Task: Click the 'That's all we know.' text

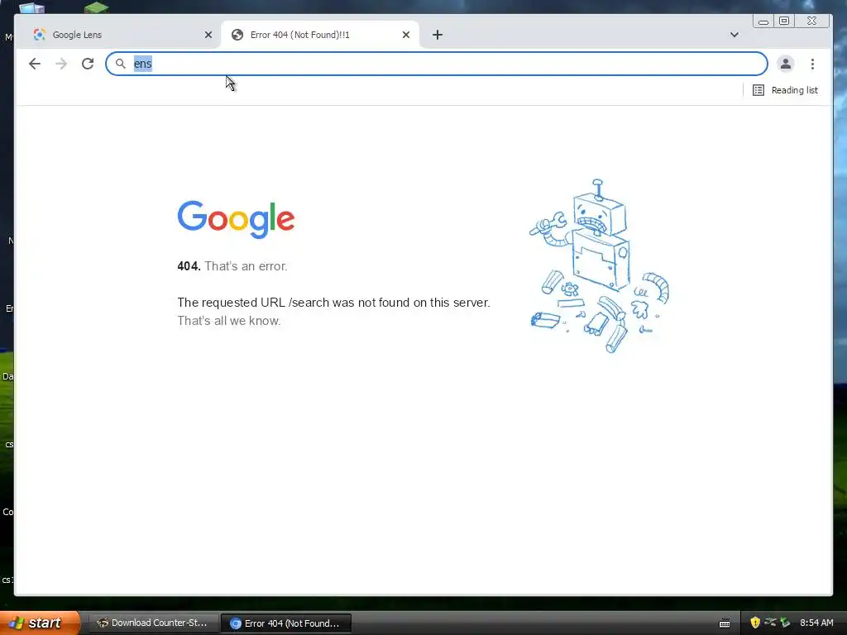Action: pyautogui.click(x=229, y=321)
